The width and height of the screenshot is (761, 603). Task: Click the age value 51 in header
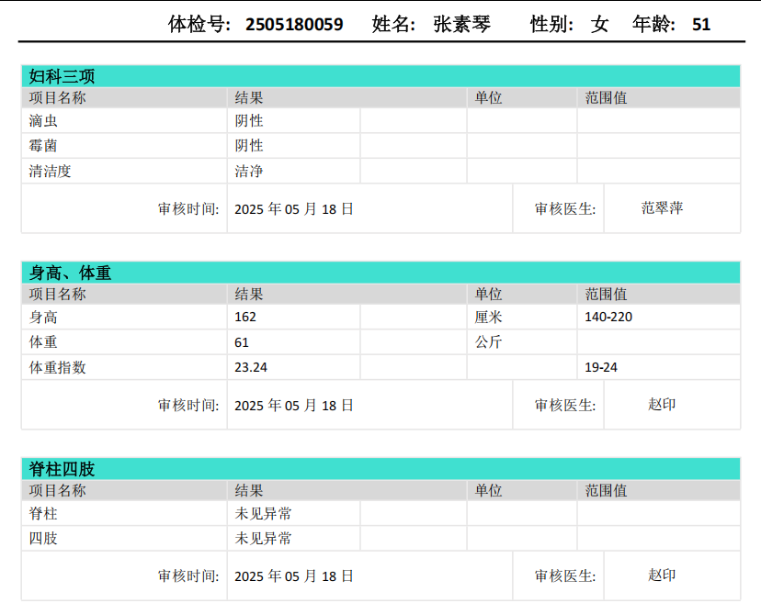click(701, 25)
